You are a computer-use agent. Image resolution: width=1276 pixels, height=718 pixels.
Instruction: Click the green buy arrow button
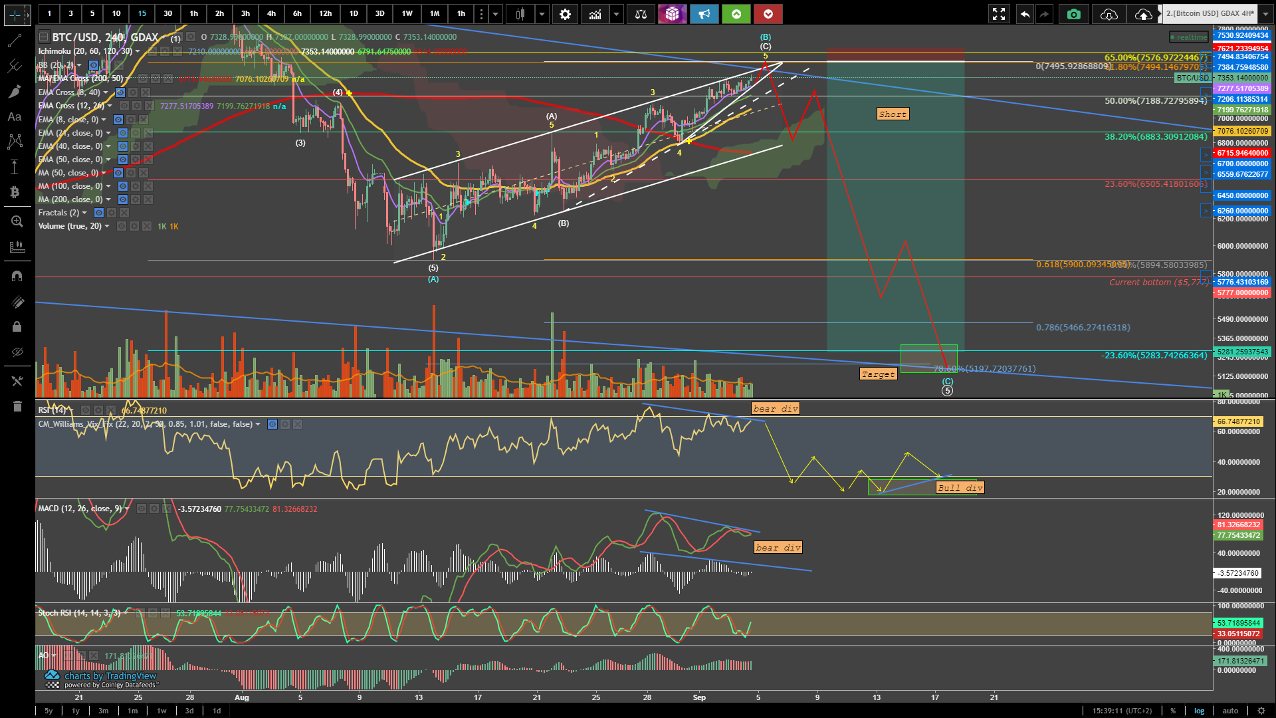pyautogui.click(x=736, y=14)
